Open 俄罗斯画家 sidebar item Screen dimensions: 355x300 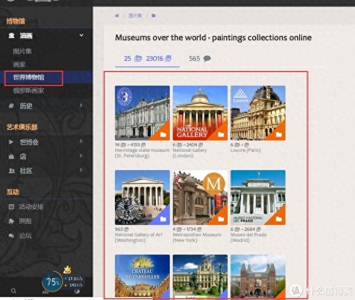coord(29,91)
